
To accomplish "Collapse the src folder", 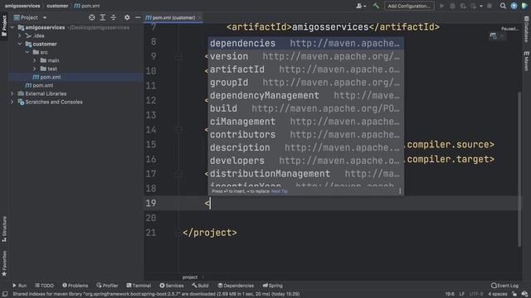I will [x=27, y=52].
